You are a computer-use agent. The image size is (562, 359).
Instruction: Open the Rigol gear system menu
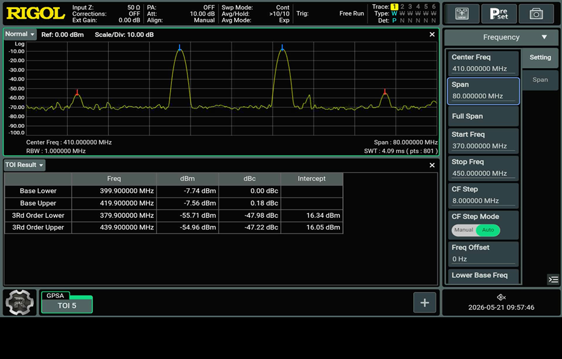click(20, 303)
